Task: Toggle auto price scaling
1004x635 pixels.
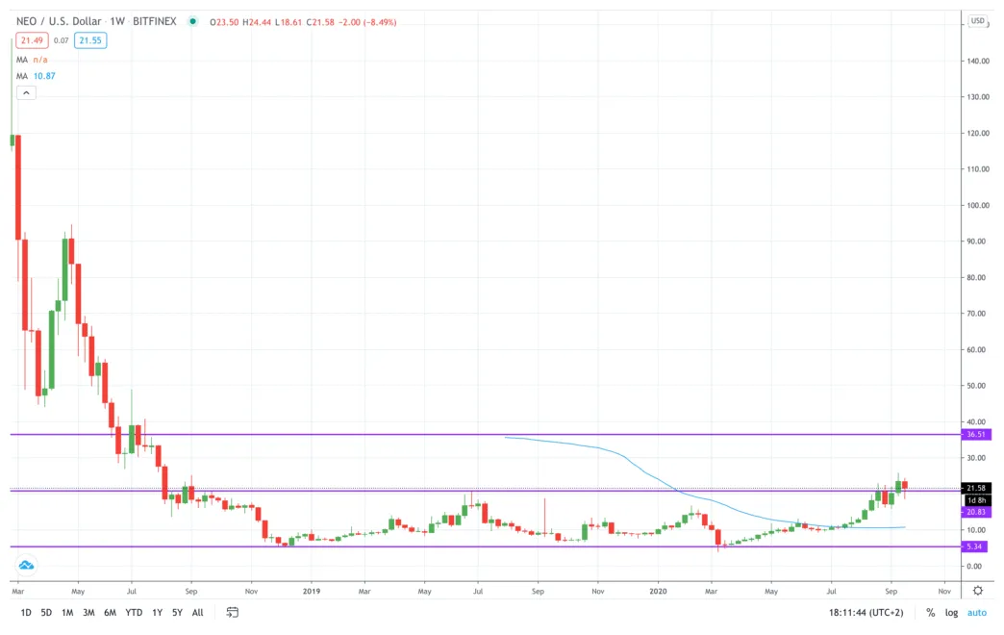Action: coord(976,612)
